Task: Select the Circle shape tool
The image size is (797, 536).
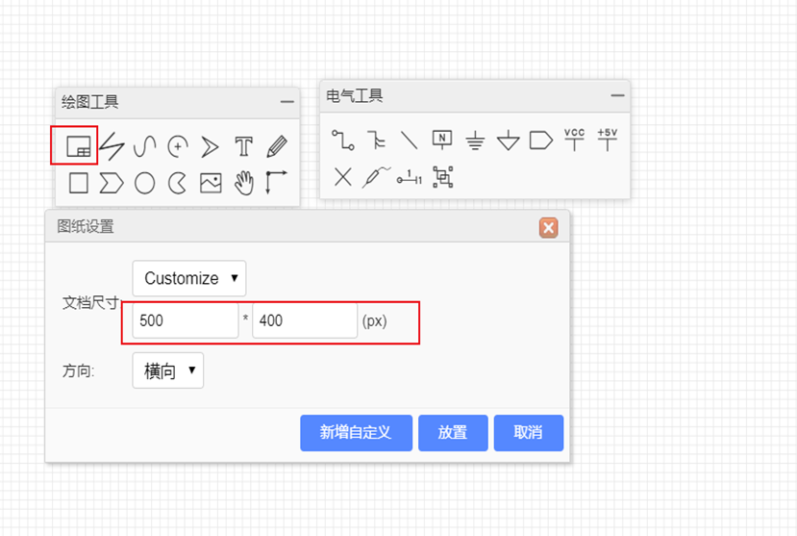Action: tap(144, 182)
